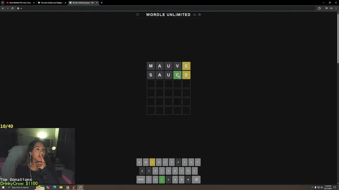Tap the O key on the keyboard
339x190 pixels.
(191, 162)
